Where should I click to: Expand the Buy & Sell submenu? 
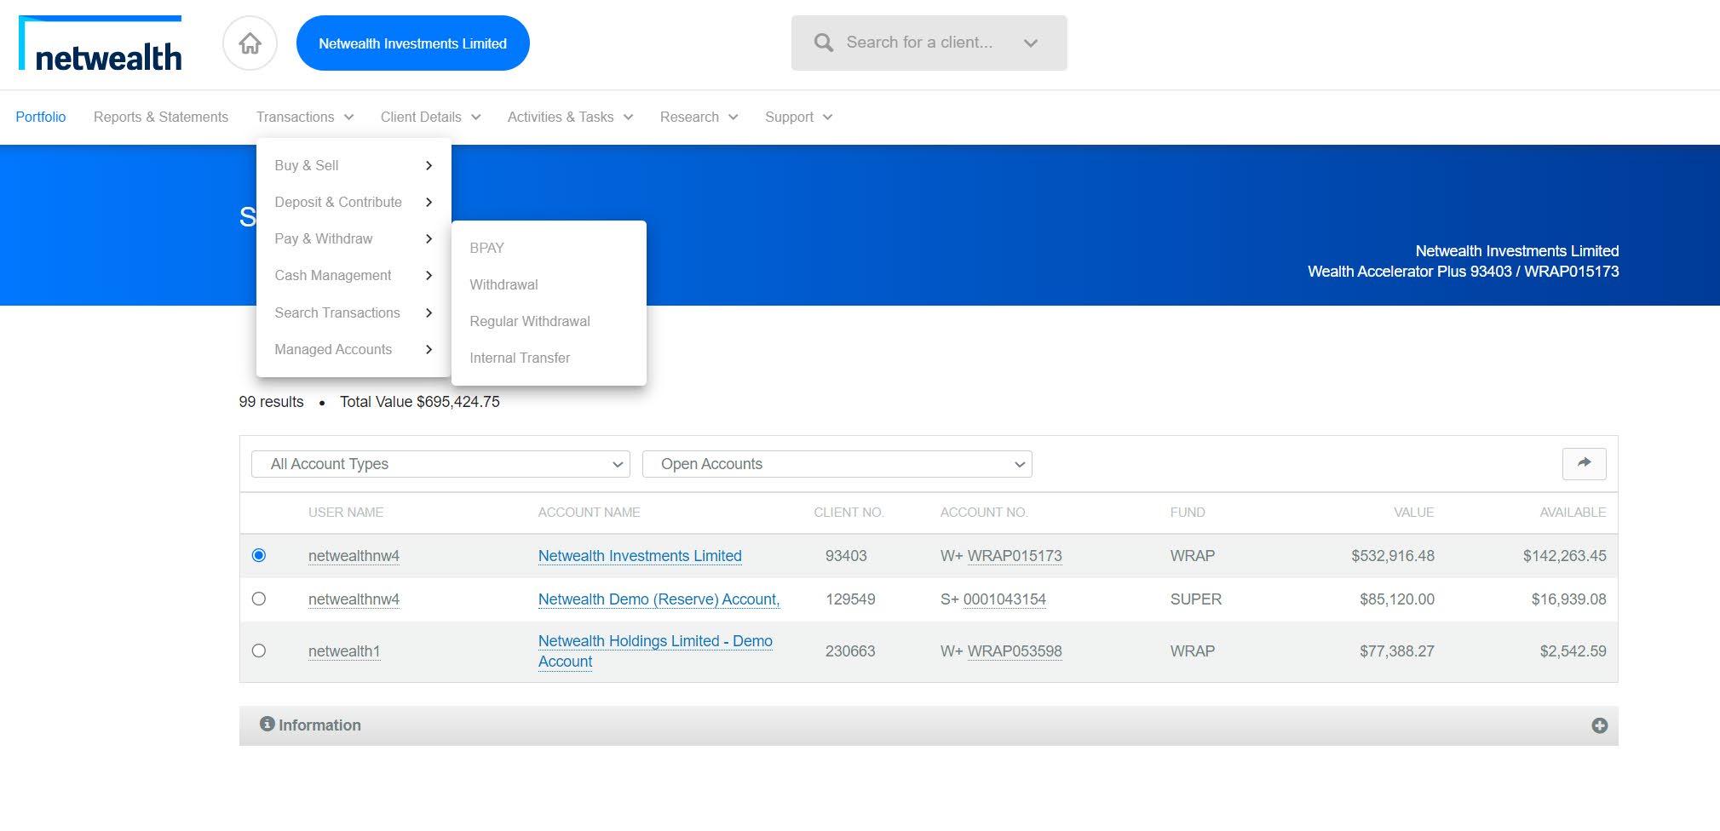[x=354, y=165]
